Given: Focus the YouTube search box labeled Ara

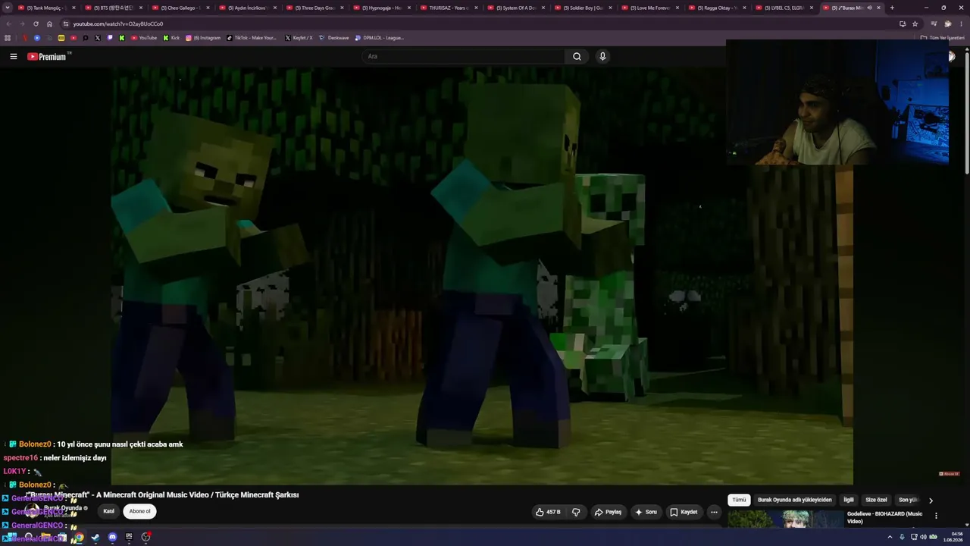Looking at the screenshot, I should point(464,56).
